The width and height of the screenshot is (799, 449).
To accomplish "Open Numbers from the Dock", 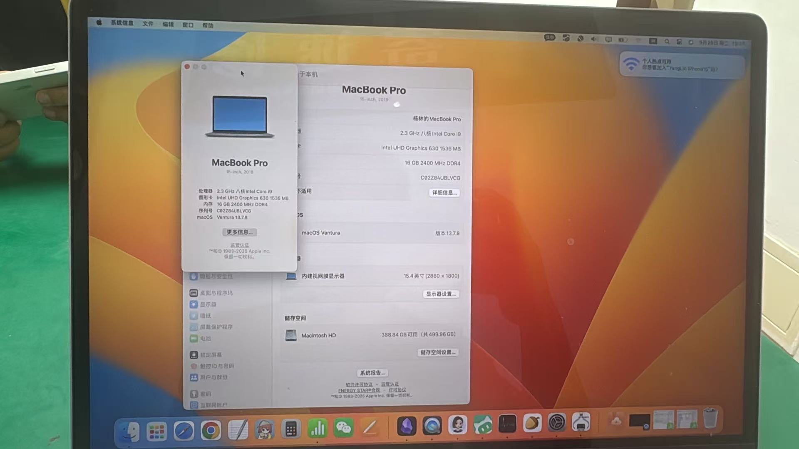I will tap(318, 428).
